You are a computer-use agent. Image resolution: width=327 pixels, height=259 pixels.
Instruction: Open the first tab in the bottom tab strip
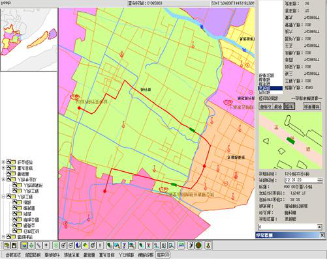click(13, 255)
